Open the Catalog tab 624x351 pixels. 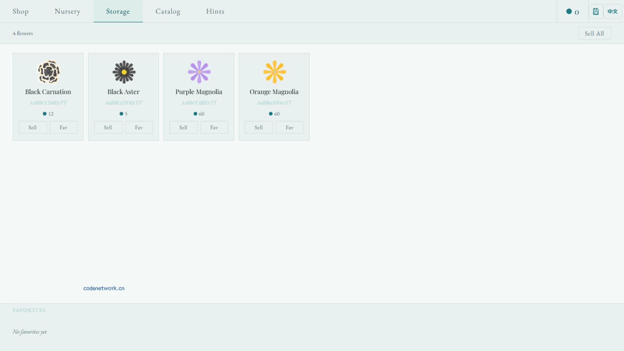(x=168, y=11)
